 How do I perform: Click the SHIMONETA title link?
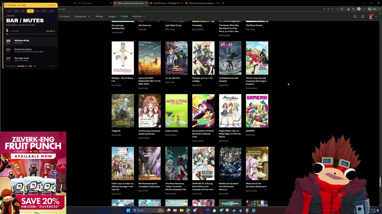(203, 186)
